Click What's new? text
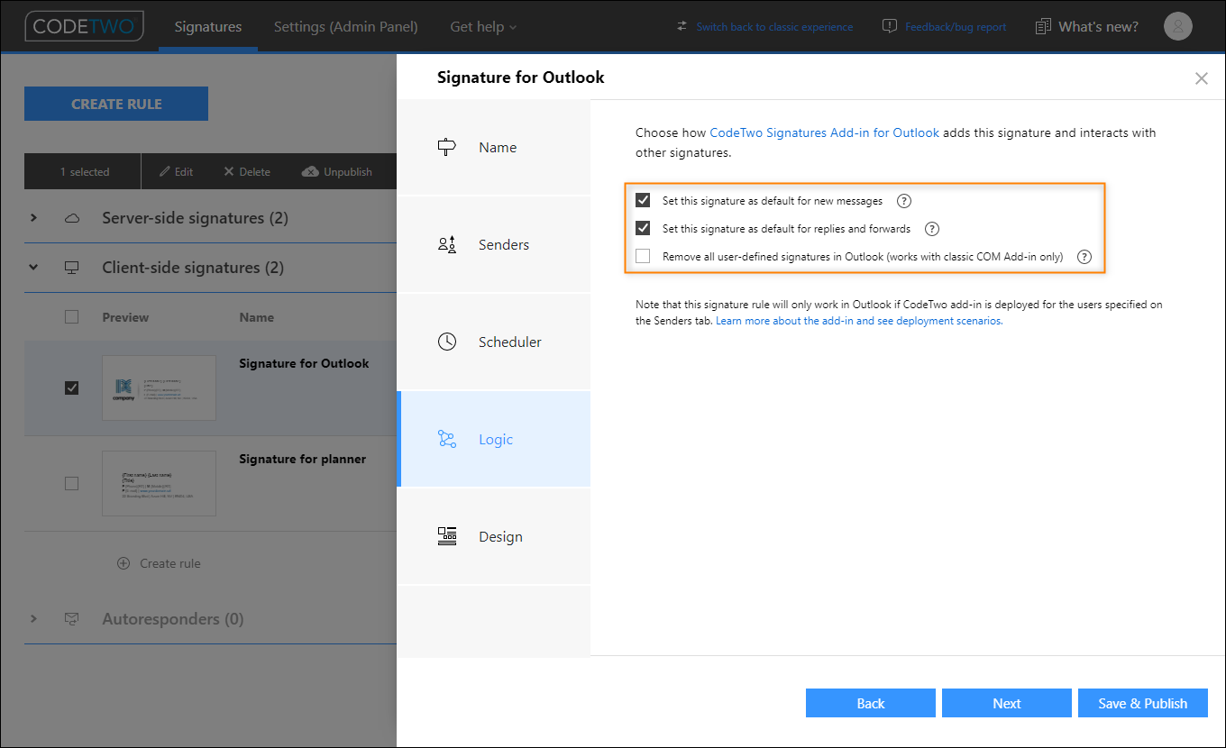1226x748 pixels. pyautogui.click(x=1099, y=26)
